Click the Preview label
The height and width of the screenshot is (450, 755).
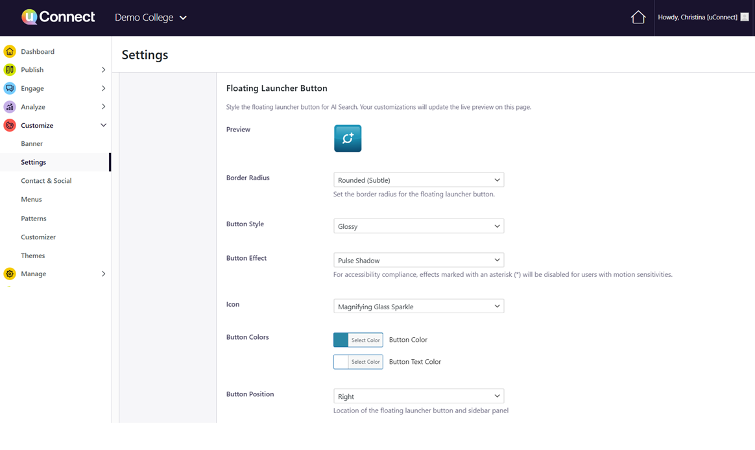click(238, 130)
